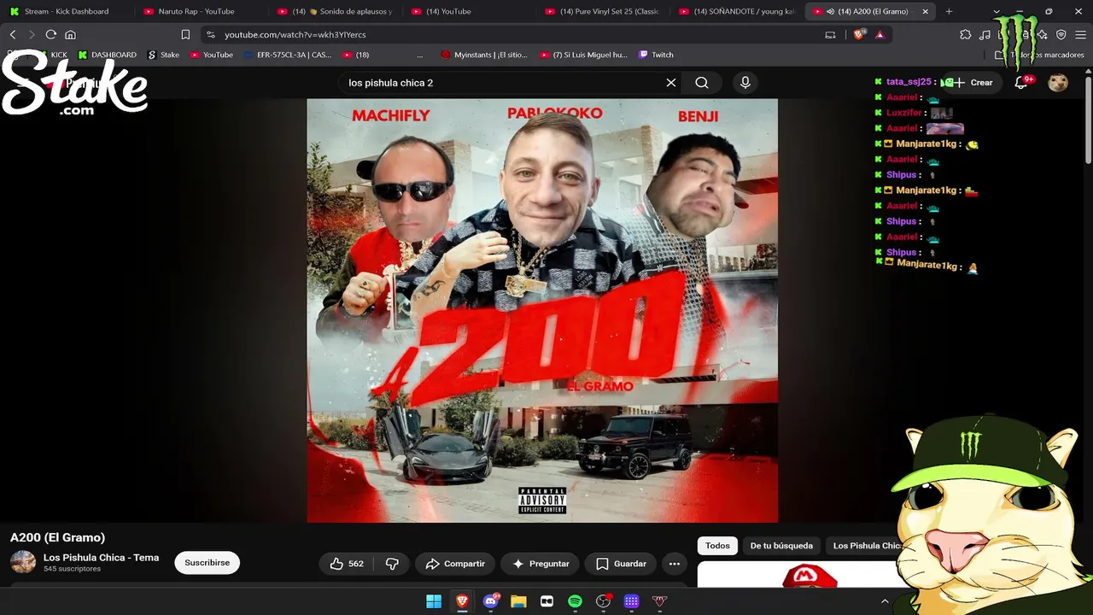Close the A200 (El Gramo) tab
The image size is (1093, 615).
pos(925,12)
